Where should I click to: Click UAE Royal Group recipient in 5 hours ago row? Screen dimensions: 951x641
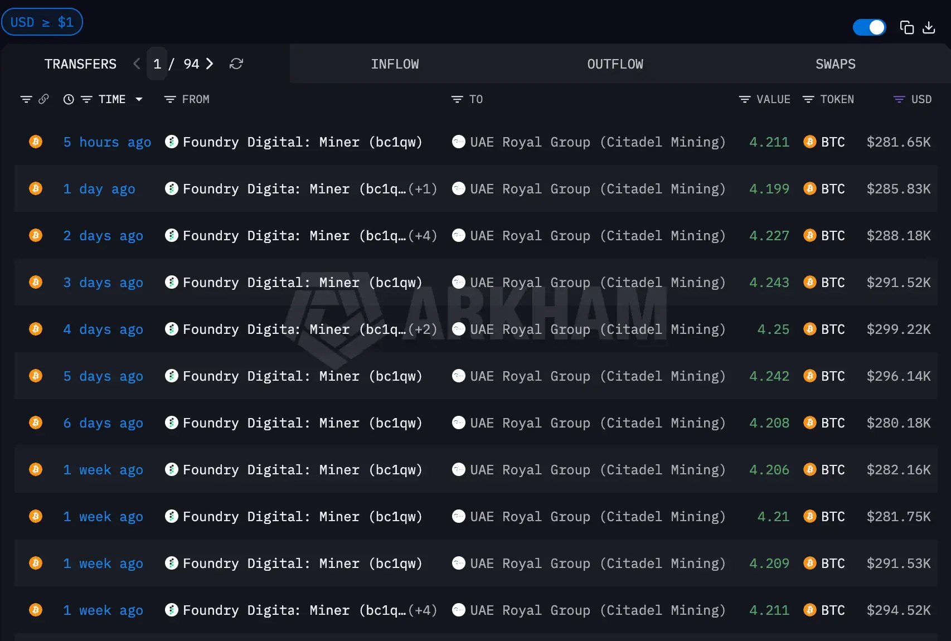tap(598, 142)
